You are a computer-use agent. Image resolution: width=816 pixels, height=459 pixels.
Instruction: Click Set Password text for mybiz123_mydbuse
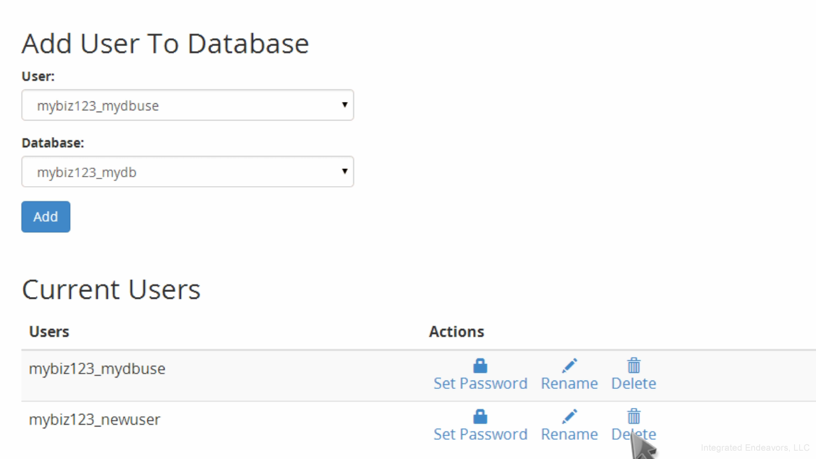(480, 384)
